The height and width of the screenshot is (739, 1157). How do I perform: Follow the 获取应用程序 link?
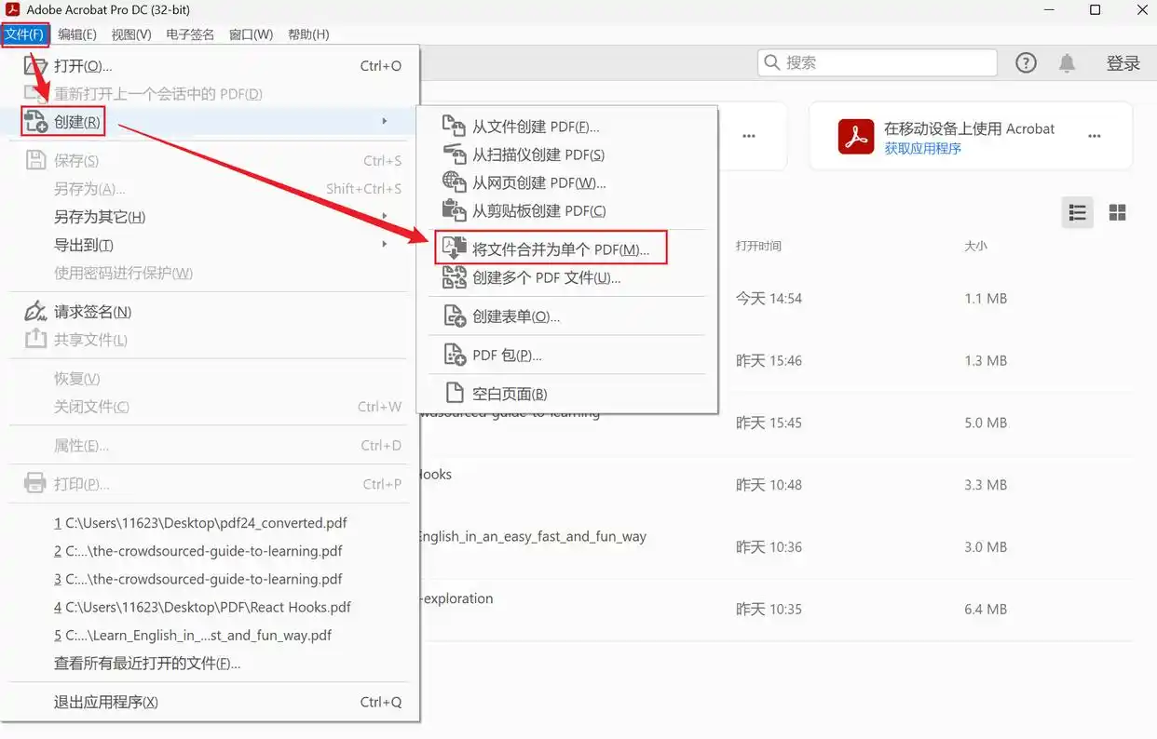pyautogui.click(x=922, y=148)
